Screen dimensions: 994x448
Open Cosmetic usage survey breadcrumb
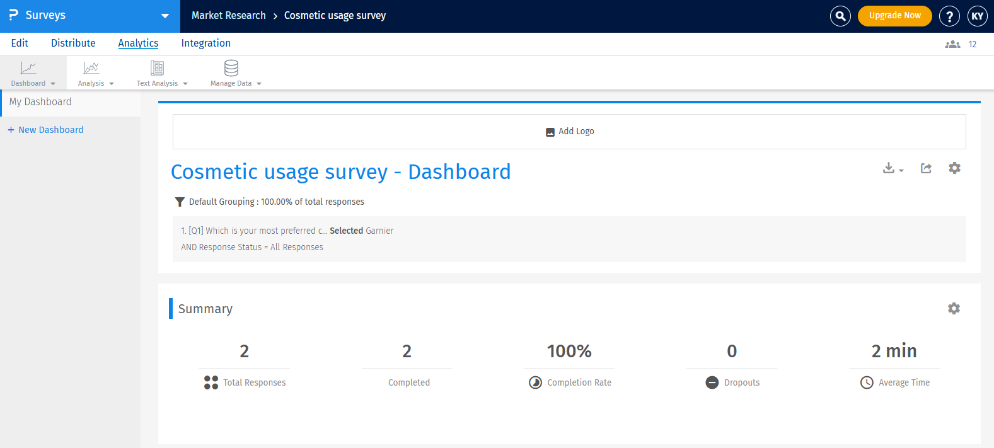(335, 15)
